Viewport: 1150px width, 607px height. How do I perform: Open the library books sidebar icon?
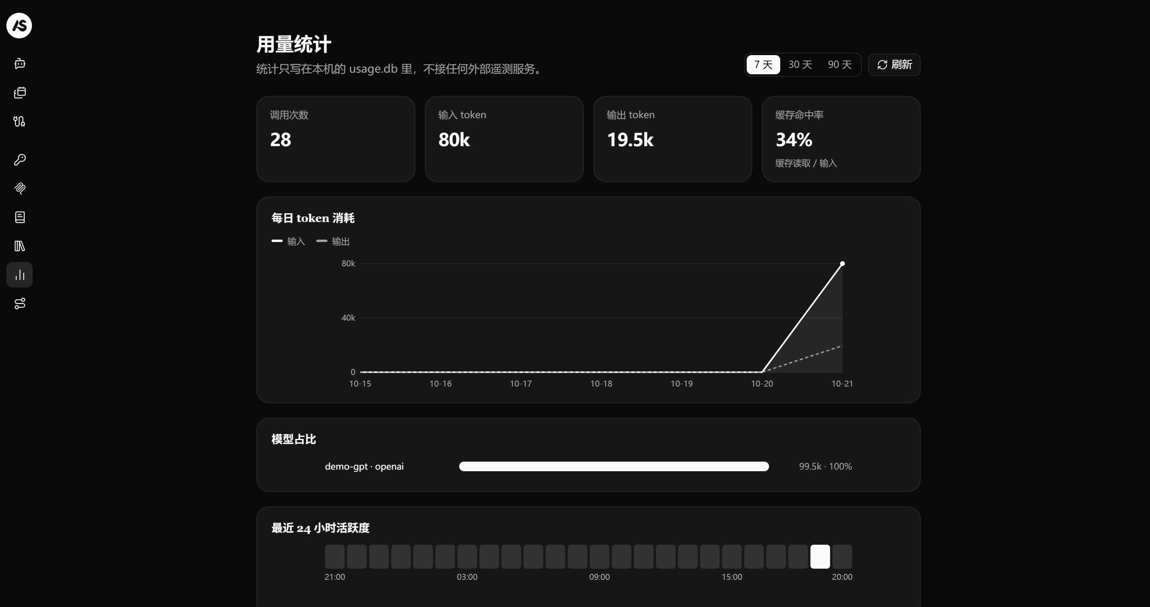[x=20, y=246]
